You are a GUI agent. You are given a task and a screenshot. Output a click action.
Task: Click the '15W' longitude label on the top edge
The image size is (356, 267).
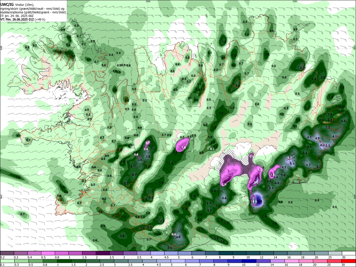295,1
